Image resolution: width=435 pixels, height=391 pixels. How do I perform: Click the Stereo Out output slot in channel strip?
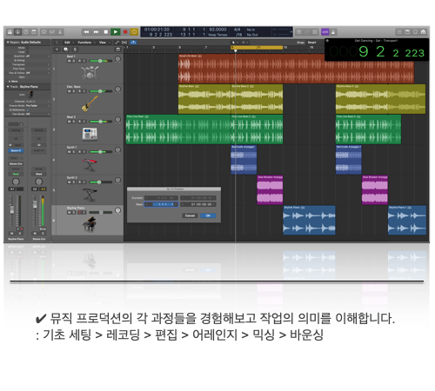16,163
